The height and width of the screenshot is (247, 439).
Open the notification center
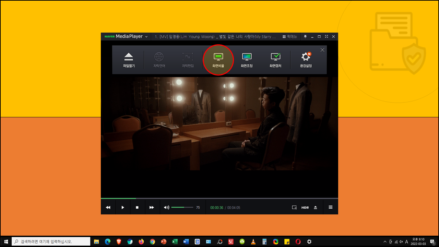432,242
